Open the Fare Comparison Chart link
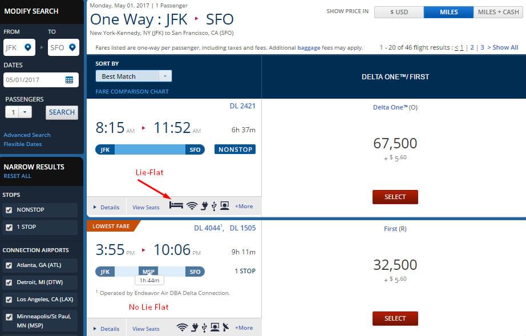 (132, 91)
